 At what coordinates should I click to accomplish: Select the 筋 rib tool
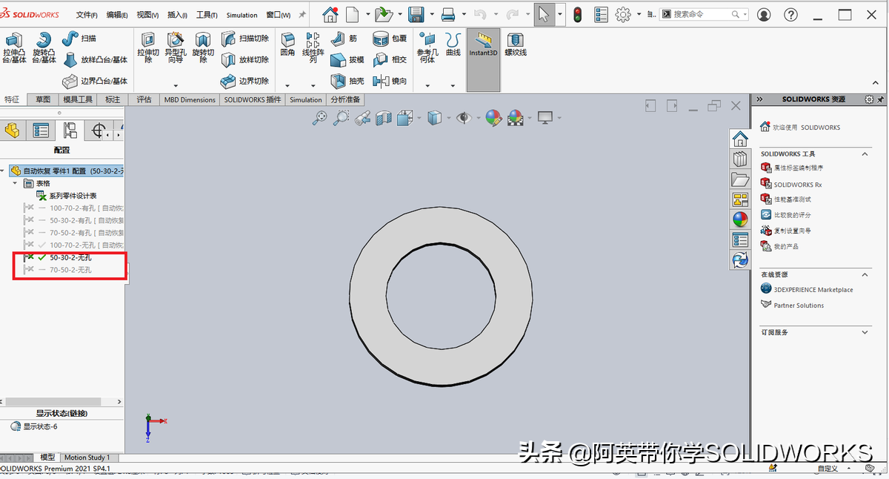(x=344, y=39)
